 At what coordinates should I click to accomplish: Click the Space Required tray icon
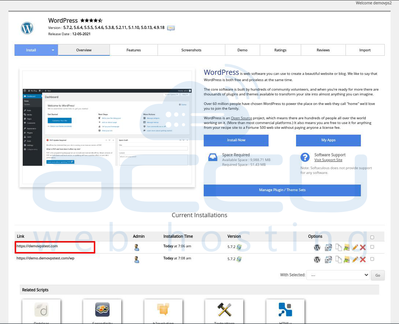[213, 157]
